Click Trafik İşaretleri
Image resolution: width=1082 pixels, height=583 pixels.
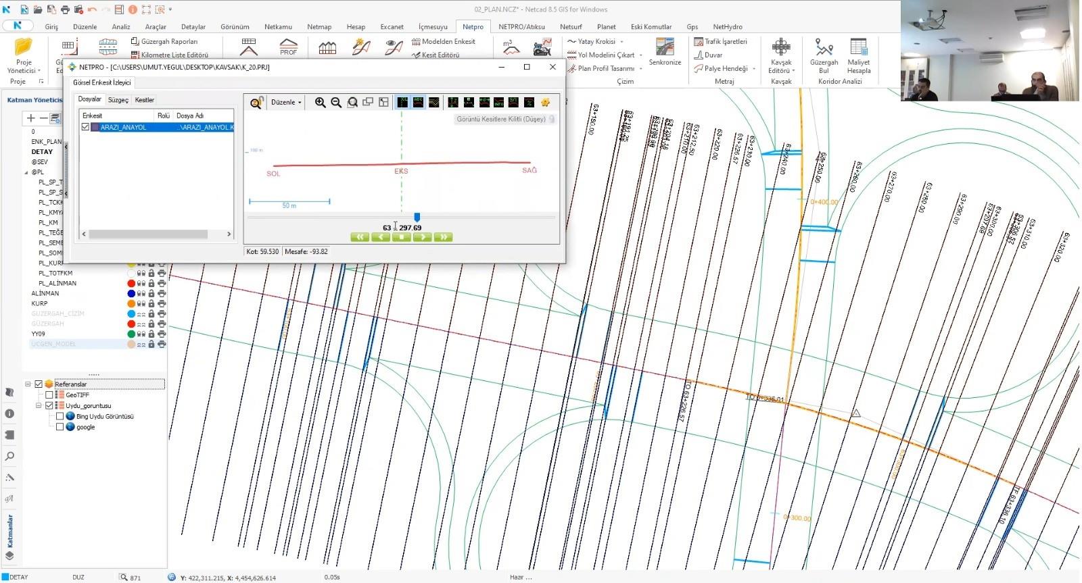[x=721, y=41]
